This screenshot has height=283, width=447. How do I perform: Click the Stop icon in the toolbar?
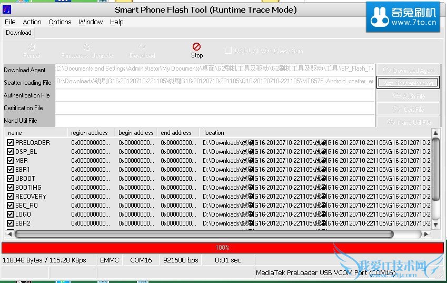click(x=196, y=46)
